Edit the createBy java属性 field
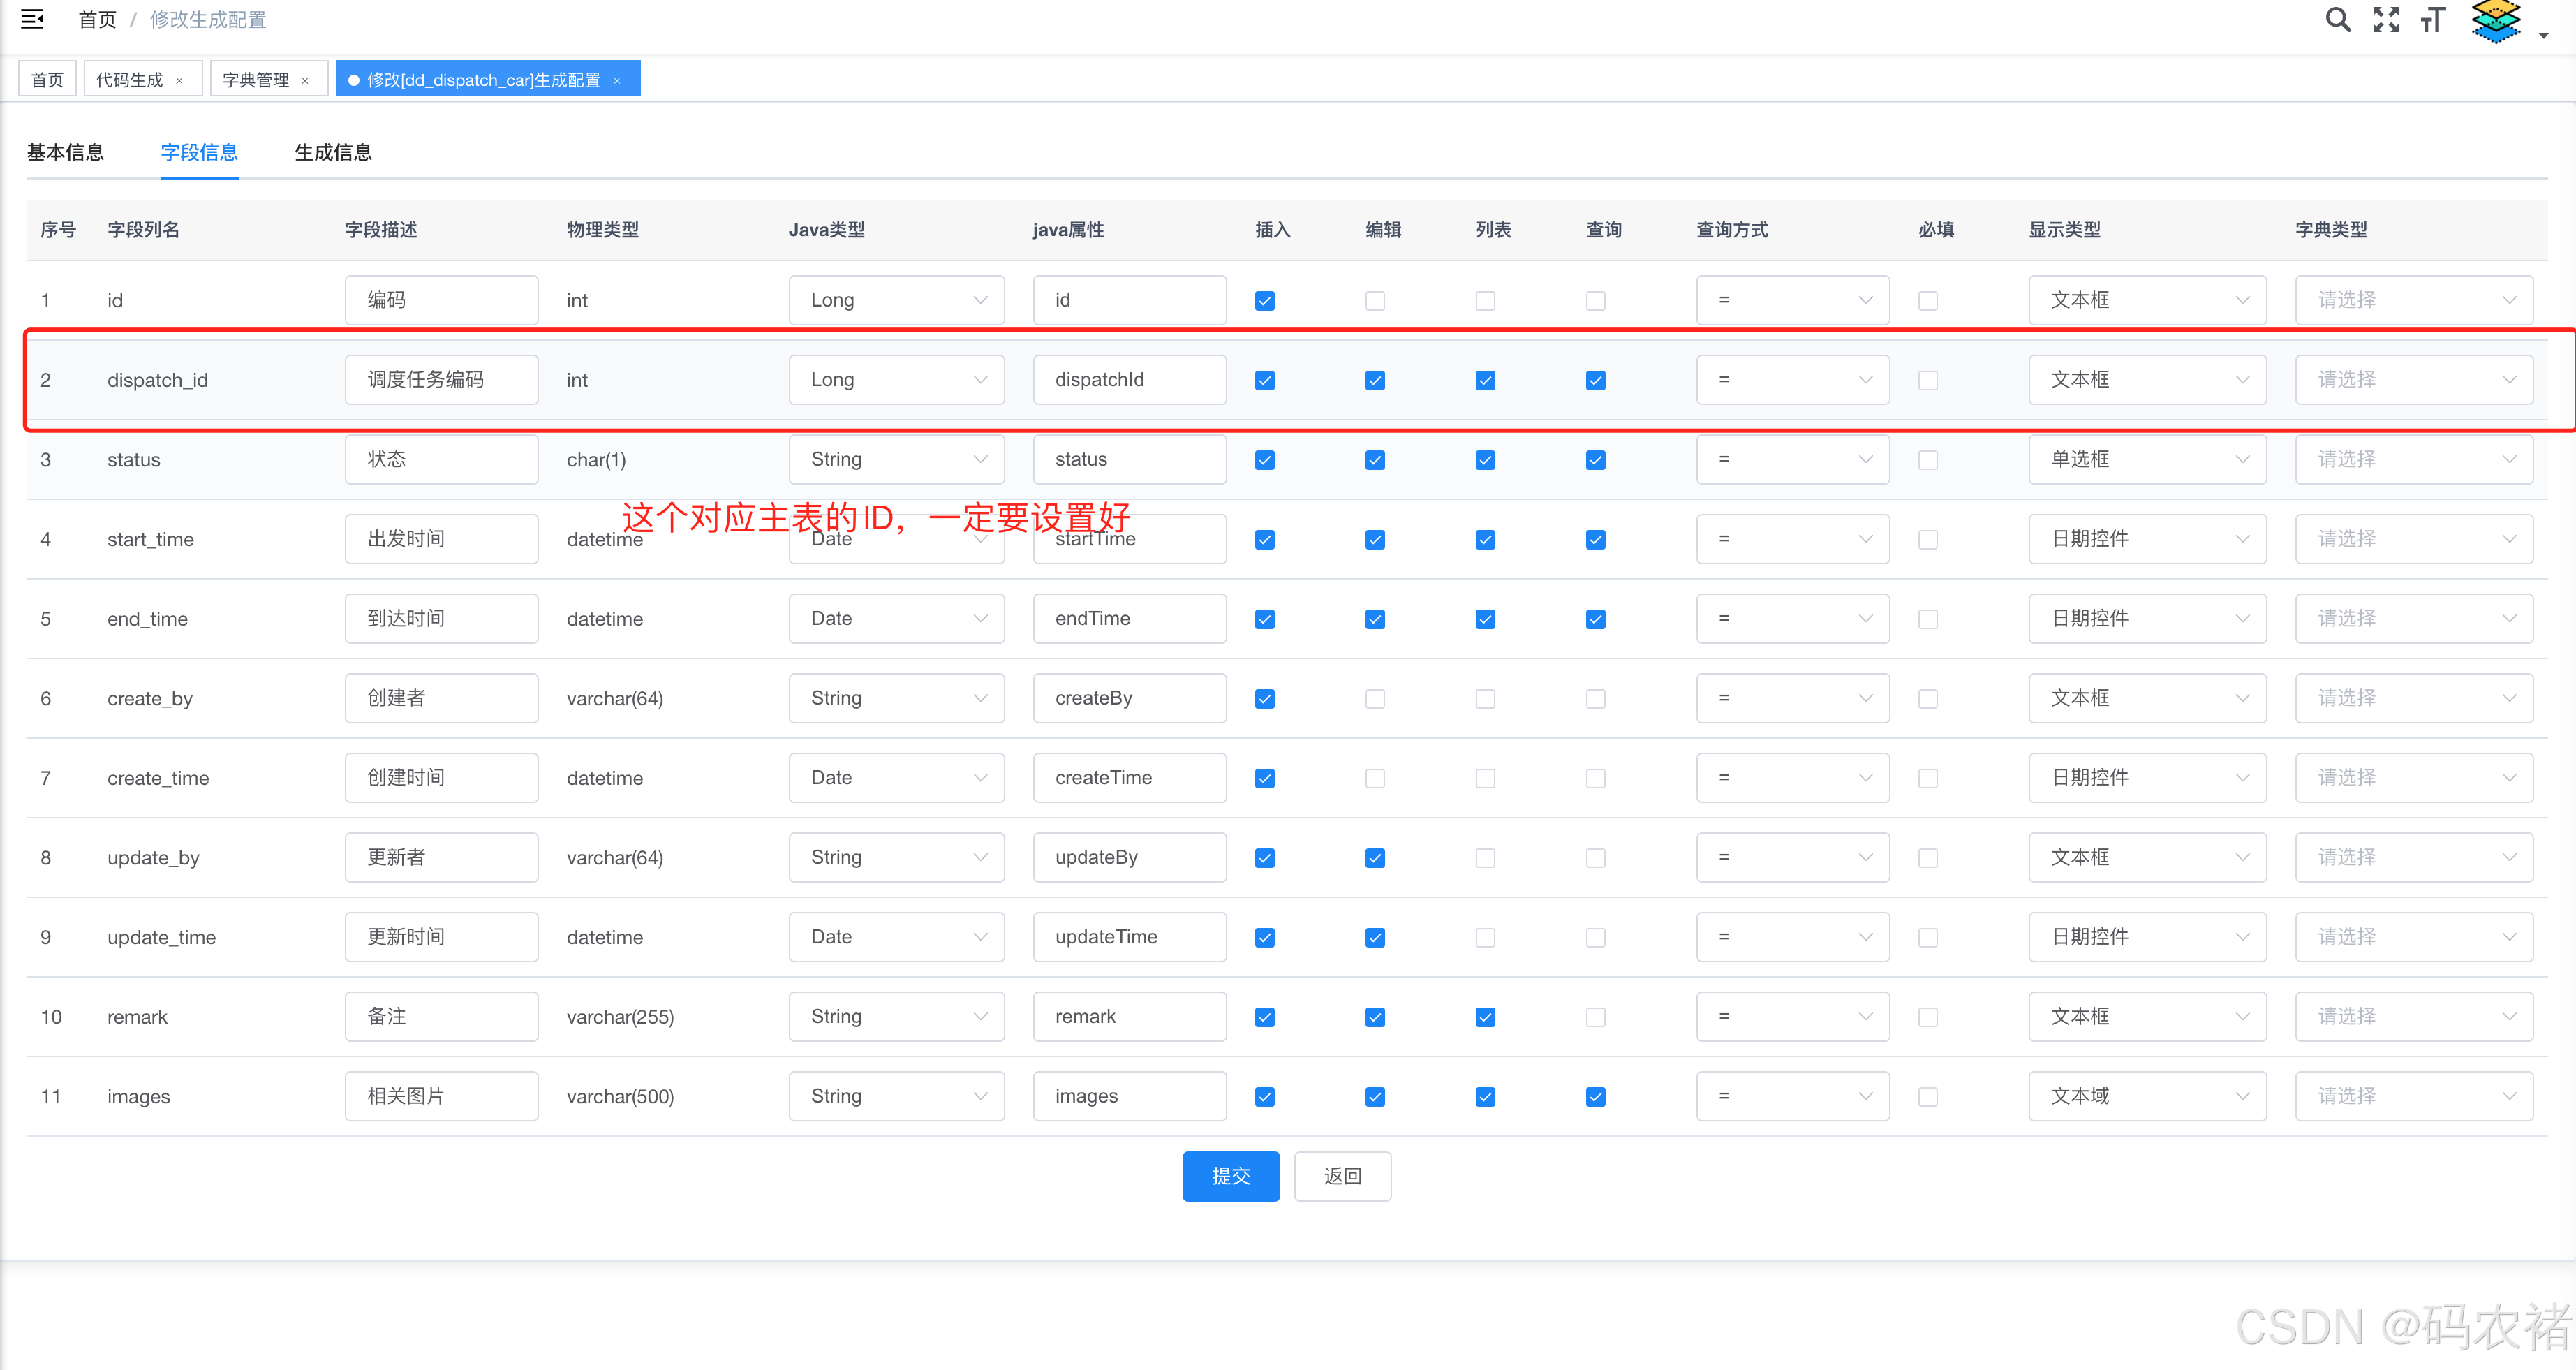This screenshot has width=2576, height=1370. click(1129, 698)
